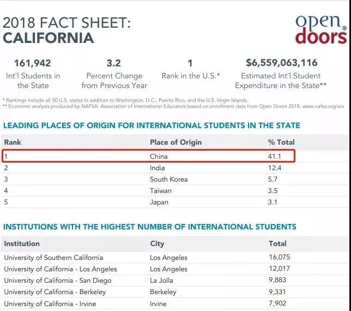Click the China cell in origin table

pyautogui.click(x=159, y=156)
